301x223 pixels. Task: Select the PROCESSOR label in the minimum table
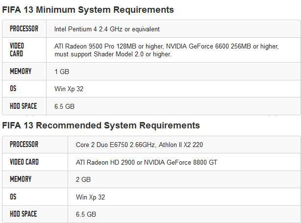[x=24, y=28]
